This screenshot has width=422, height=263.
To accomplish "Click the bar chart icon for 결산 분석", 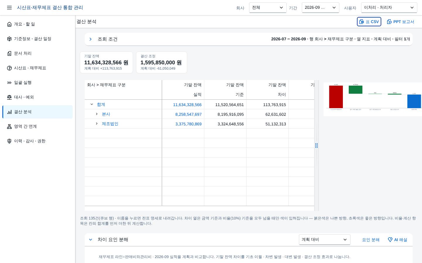I will [x=9, y=112].
